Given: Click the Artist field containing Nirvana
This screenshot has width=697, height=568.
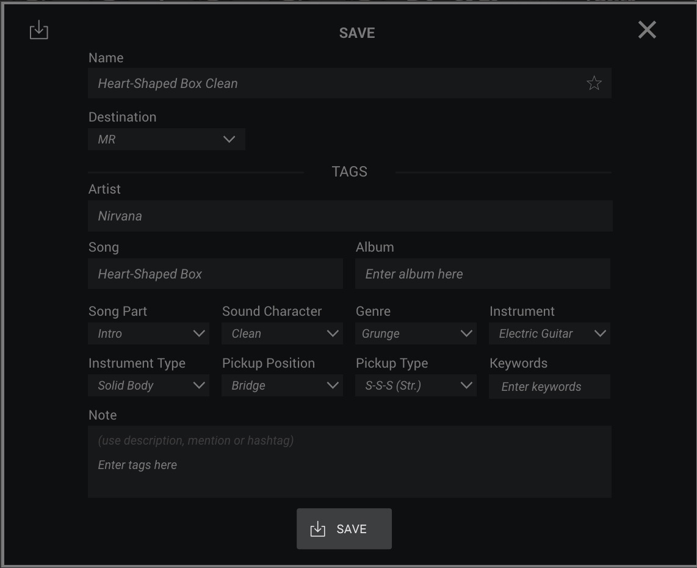Looking at the screenshot, I should point(350,216).
